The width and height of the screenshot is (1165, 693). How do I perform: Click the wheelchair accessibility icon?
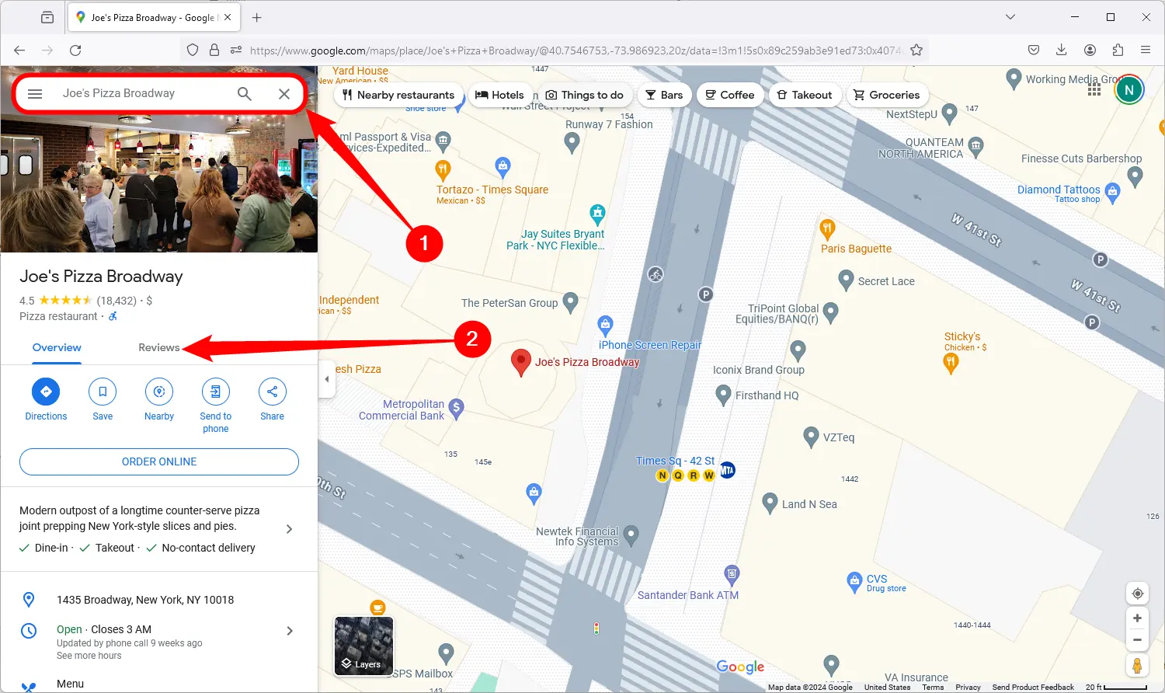pyautogui.click(x=113, y=316)
